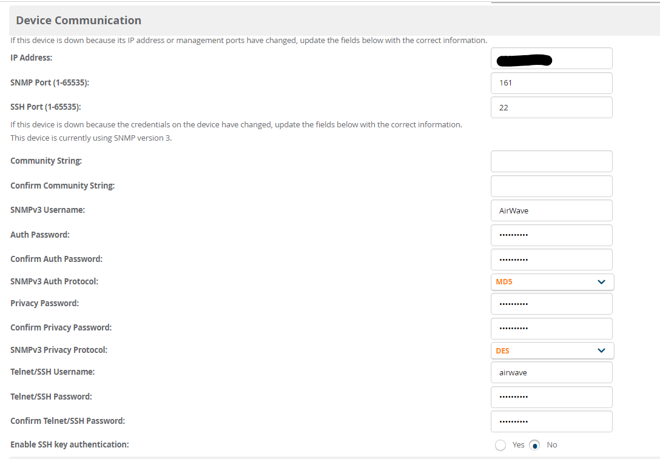Click the Community String input box

551,161
